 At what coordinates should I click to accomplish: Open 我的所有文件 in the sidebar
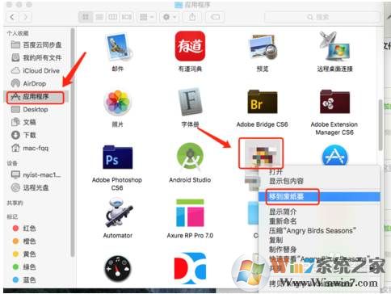point(36,57)
